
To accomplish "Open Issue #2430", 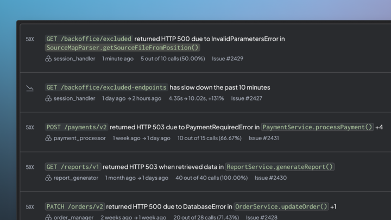I will pos(270,178).
